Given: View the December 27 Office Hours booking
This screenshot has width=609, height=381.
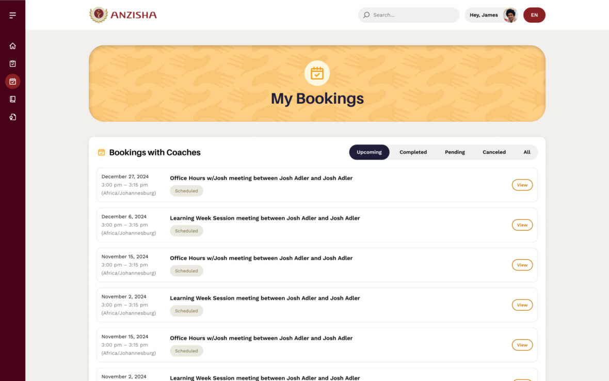Looking at the screenshot, I should point(522,184).
